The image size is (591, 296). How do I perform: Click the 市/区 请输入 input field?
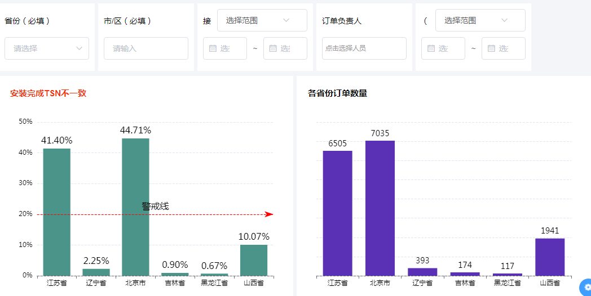(x=146, y=48)
